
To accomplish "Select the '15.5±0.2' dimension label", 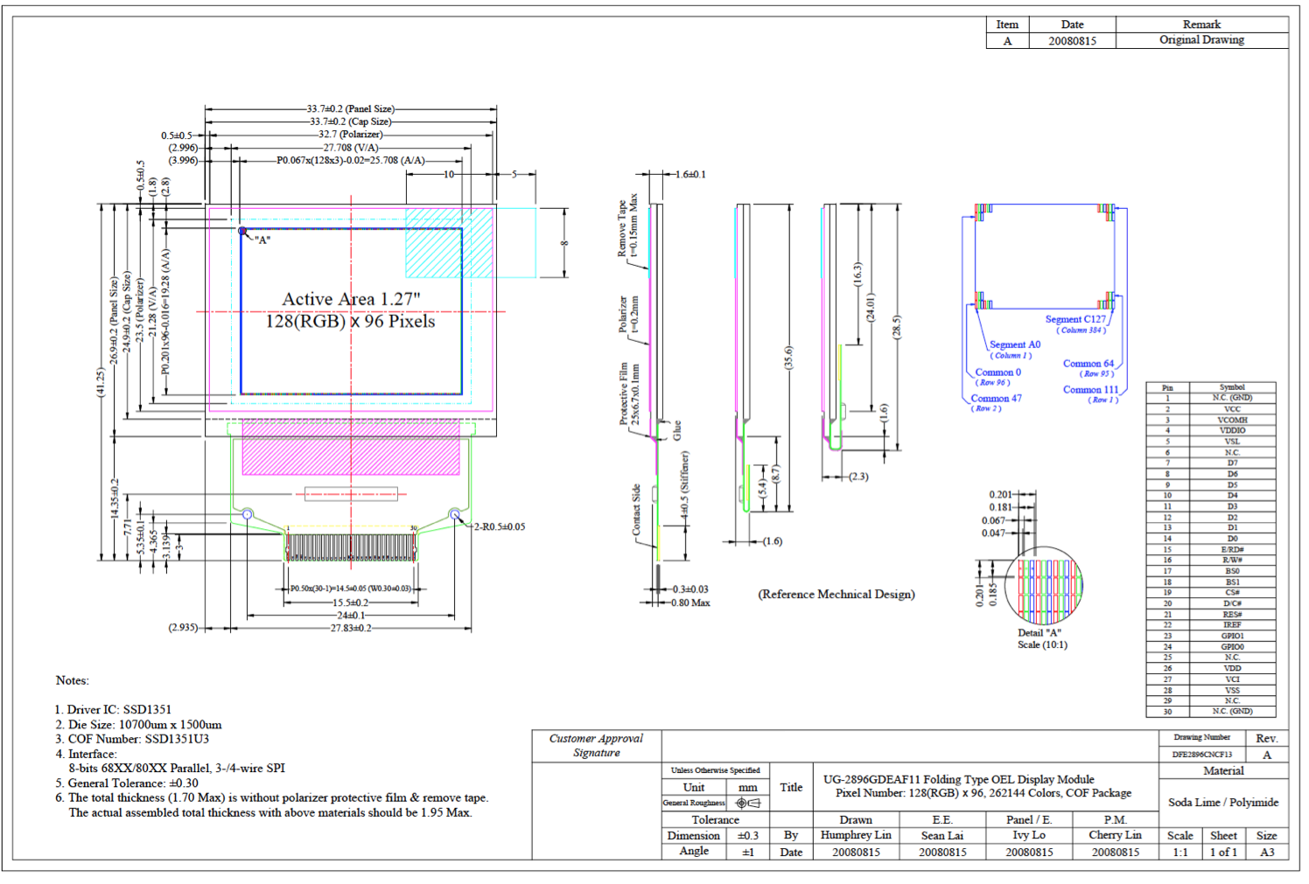I will point(350,602).
